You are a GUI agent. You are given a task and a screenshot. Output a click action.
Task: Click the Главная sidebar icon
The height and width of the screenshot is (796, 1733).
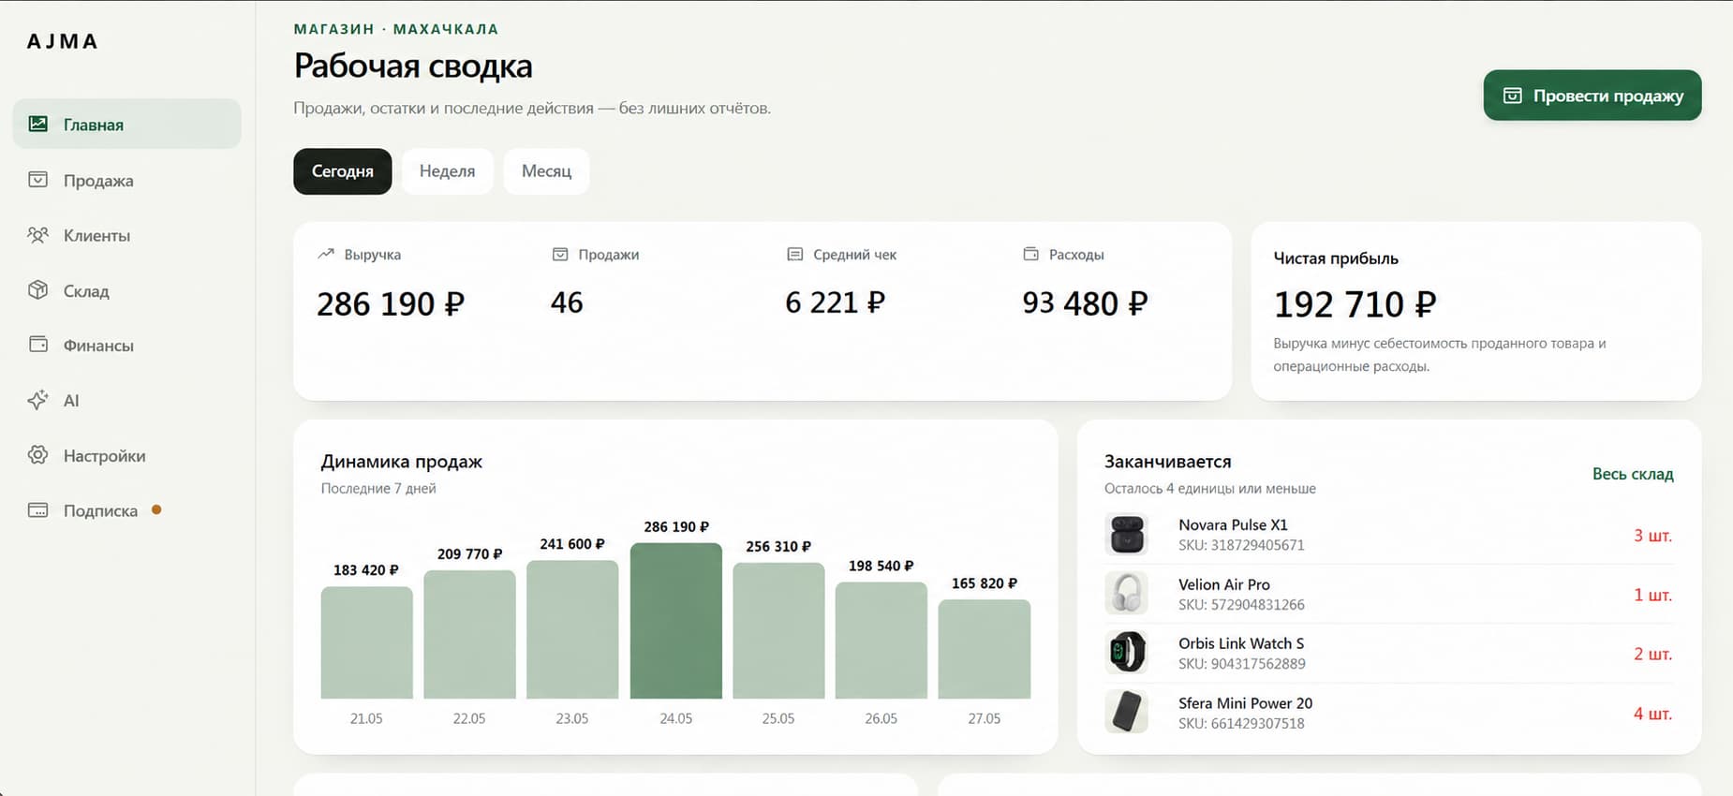click(37, 124)
